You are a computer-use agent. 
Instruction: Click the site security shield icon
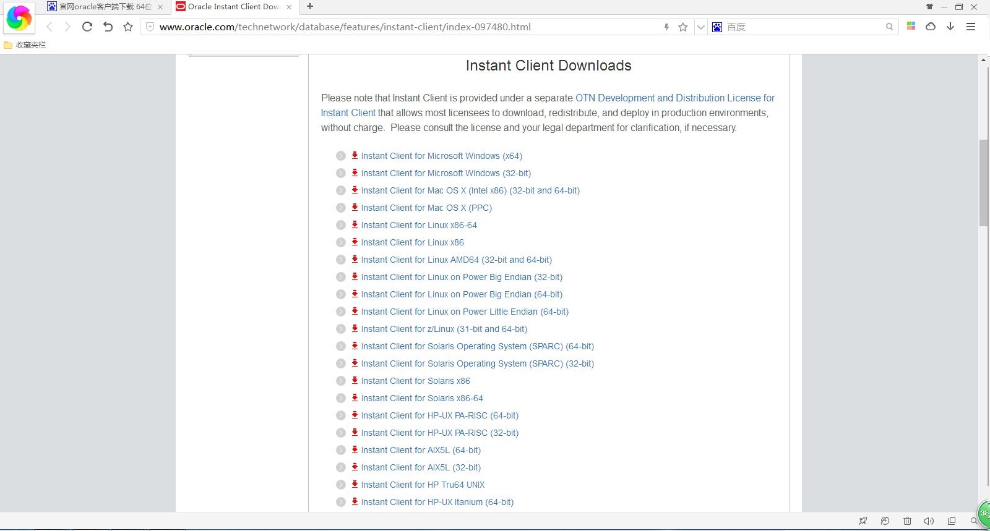[150, 27]
